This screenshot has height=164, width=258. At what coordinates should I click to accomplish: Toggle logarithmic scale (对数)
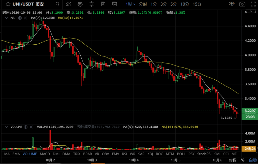coord(232,160)
